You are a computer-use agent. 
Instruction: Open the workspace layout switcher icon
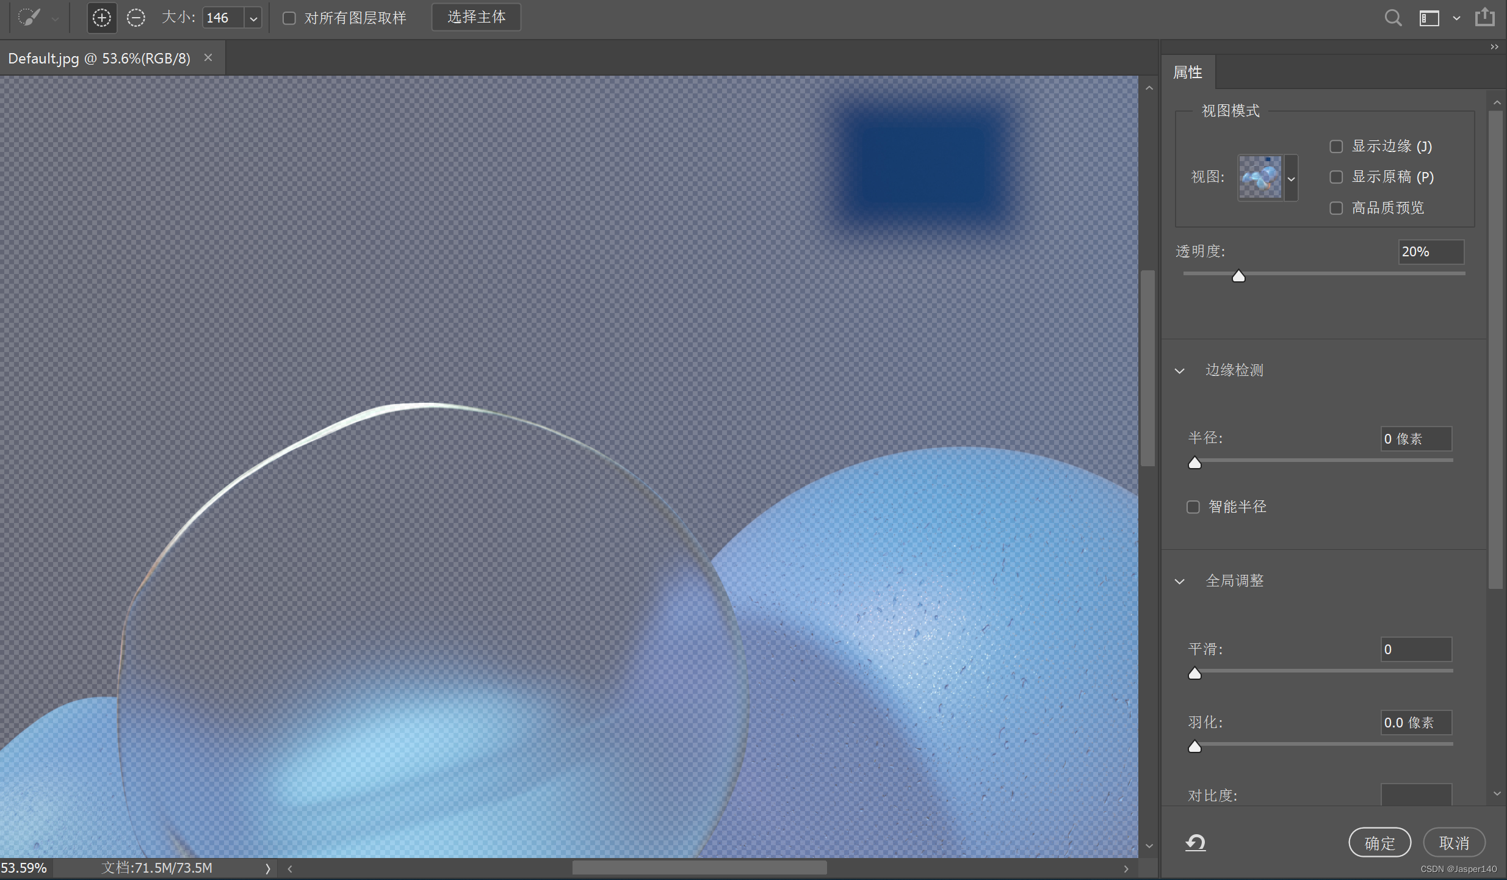(x=1429, y=18)
